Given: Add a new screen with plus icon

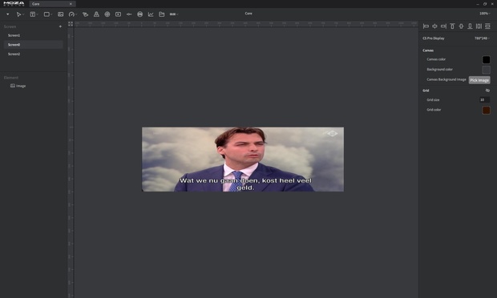Looking at the screenshot, I should coord(60,26).
